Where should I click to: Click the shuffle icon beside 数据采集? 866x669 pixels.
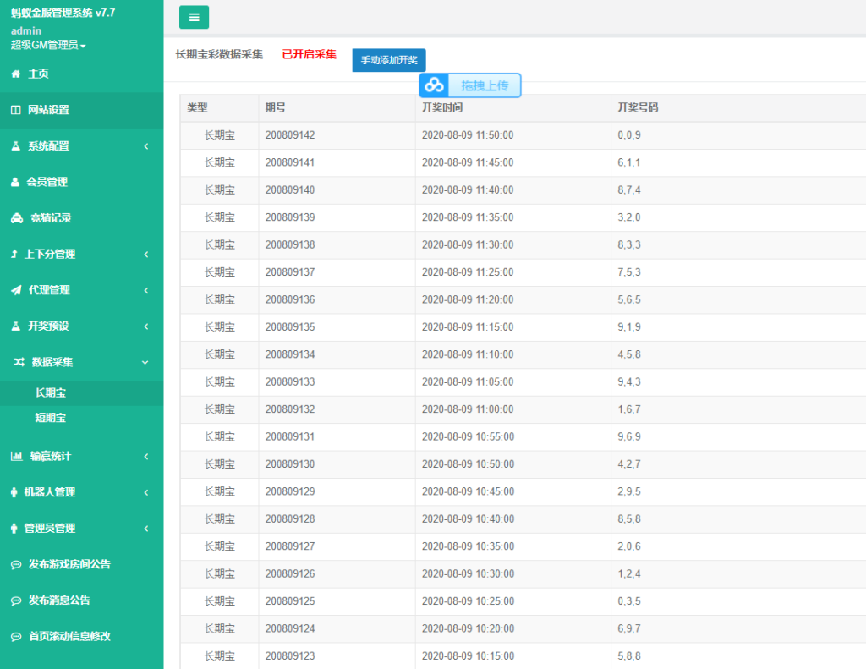click(19, 362)
